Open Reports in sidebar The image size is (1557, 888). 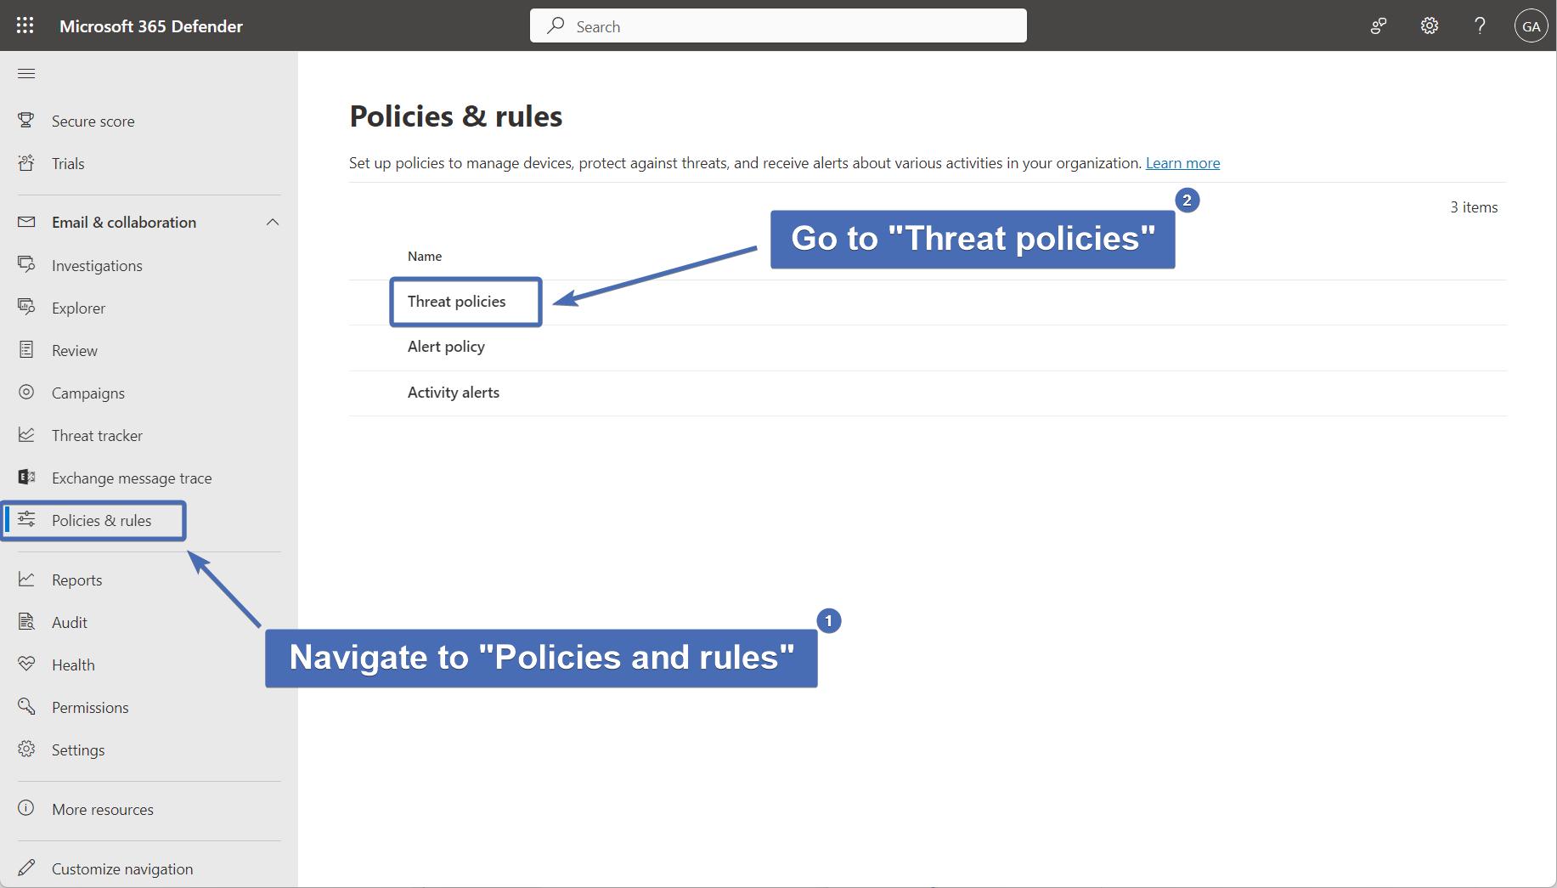tap(76, 580)
